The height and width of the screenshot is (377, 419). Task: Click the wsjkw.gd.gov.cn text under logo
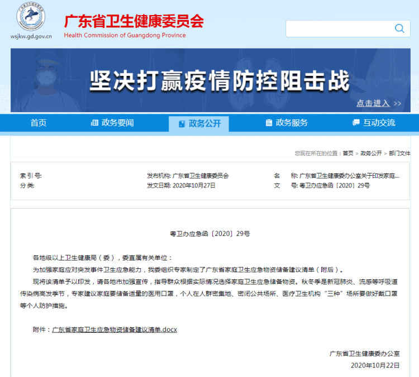[31, 37]
